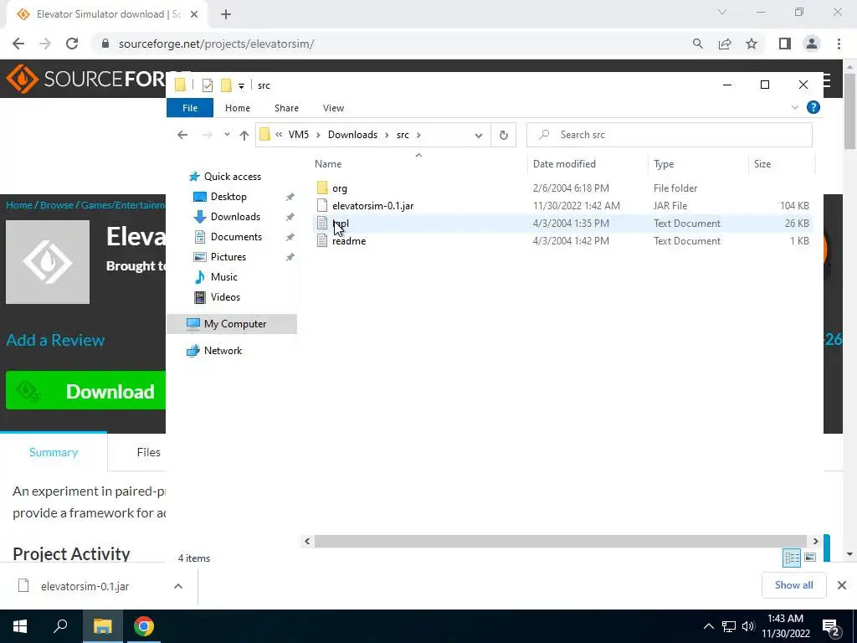Click Show all downloads button
857x643 pixels.
[x=793, y=585]
